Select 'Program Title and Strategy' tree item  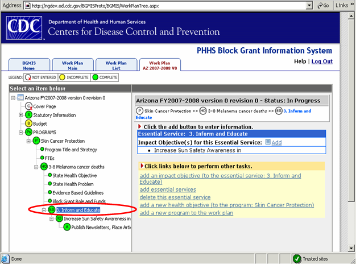pyautogui.click(x=71, y=150)
